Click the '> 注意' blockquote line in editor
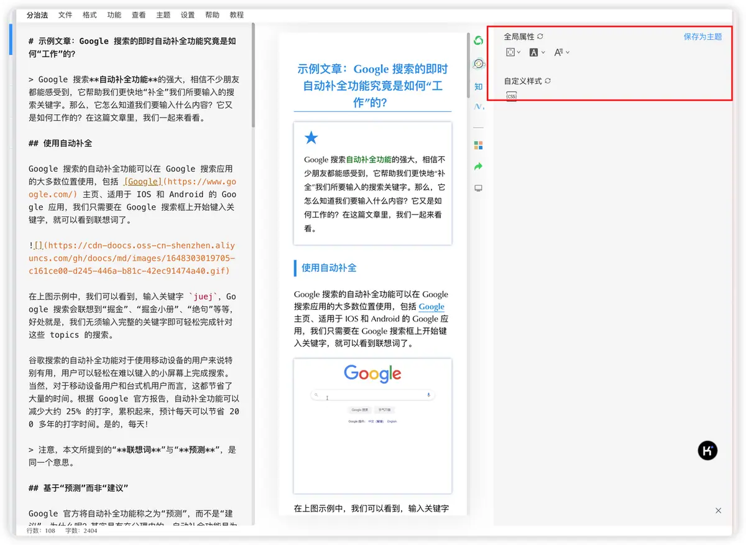Viewport: 746px width, 545px height. coord(132,456)
